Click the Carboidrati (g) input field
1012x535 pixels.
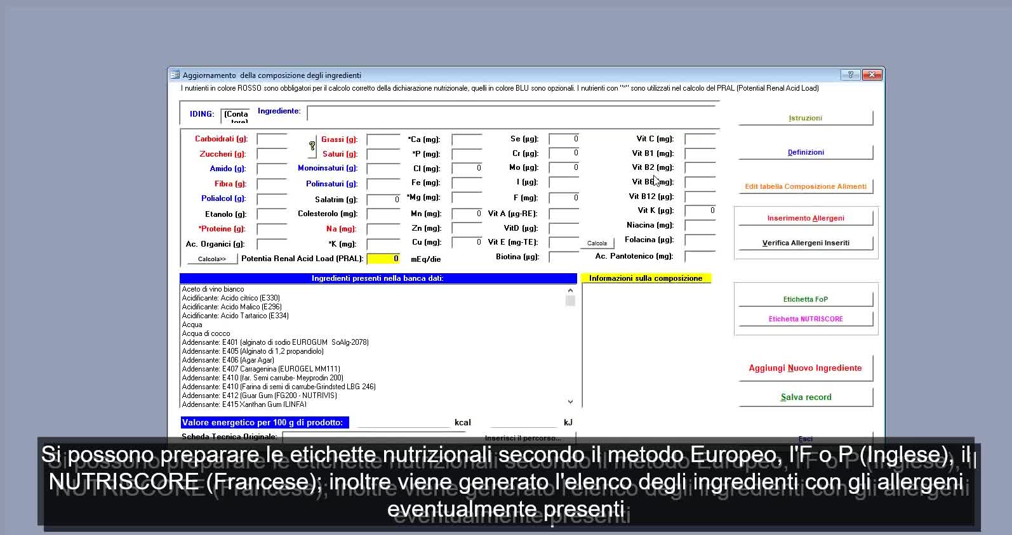[272, 139]
